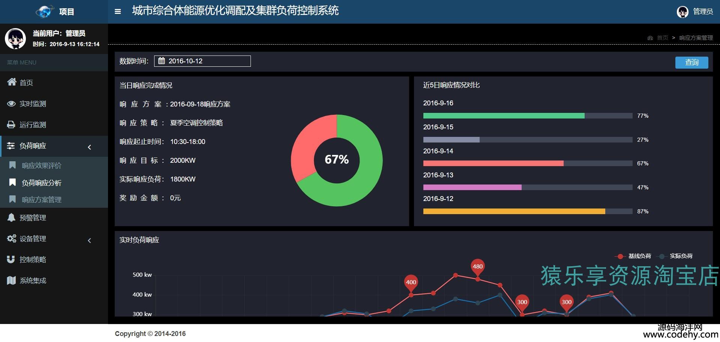Screen dimensions: 720x342
Task: Click the sidebar current user avatar
Action: [15, 39]
